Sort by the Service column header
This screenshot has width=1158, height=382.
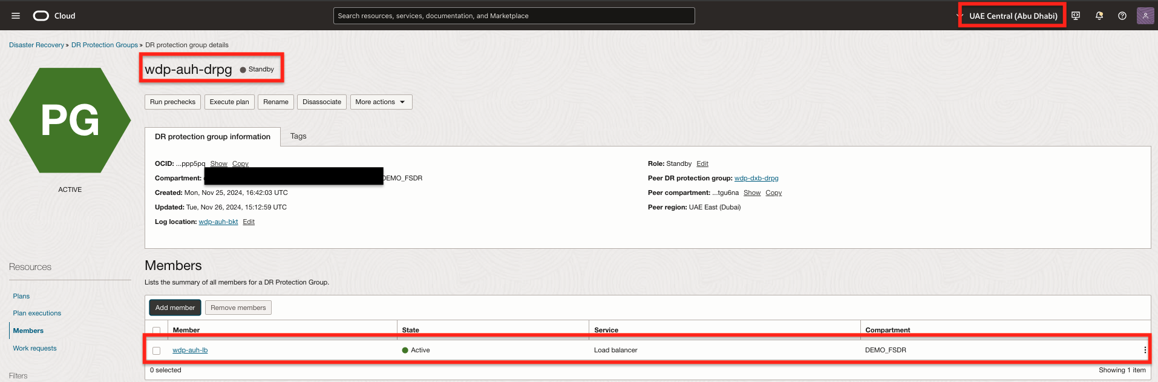click(606, 330)
